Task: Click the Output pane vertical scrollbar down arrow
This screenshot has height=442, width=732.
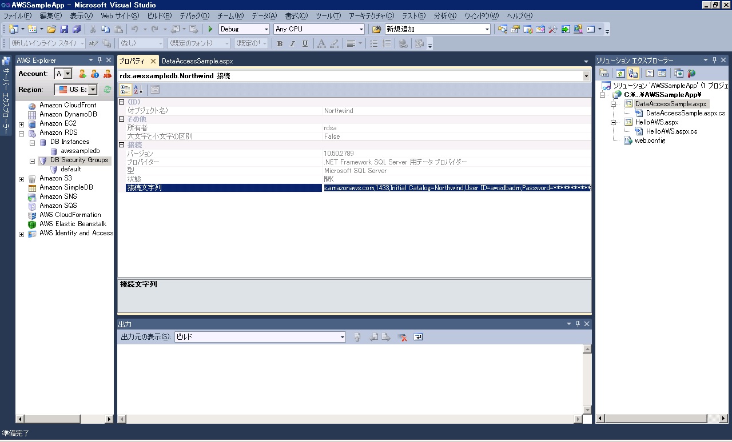Action: (587, 410)
